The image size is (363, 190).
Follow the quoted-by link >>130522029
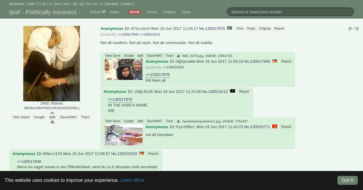[x=173, y=67]
